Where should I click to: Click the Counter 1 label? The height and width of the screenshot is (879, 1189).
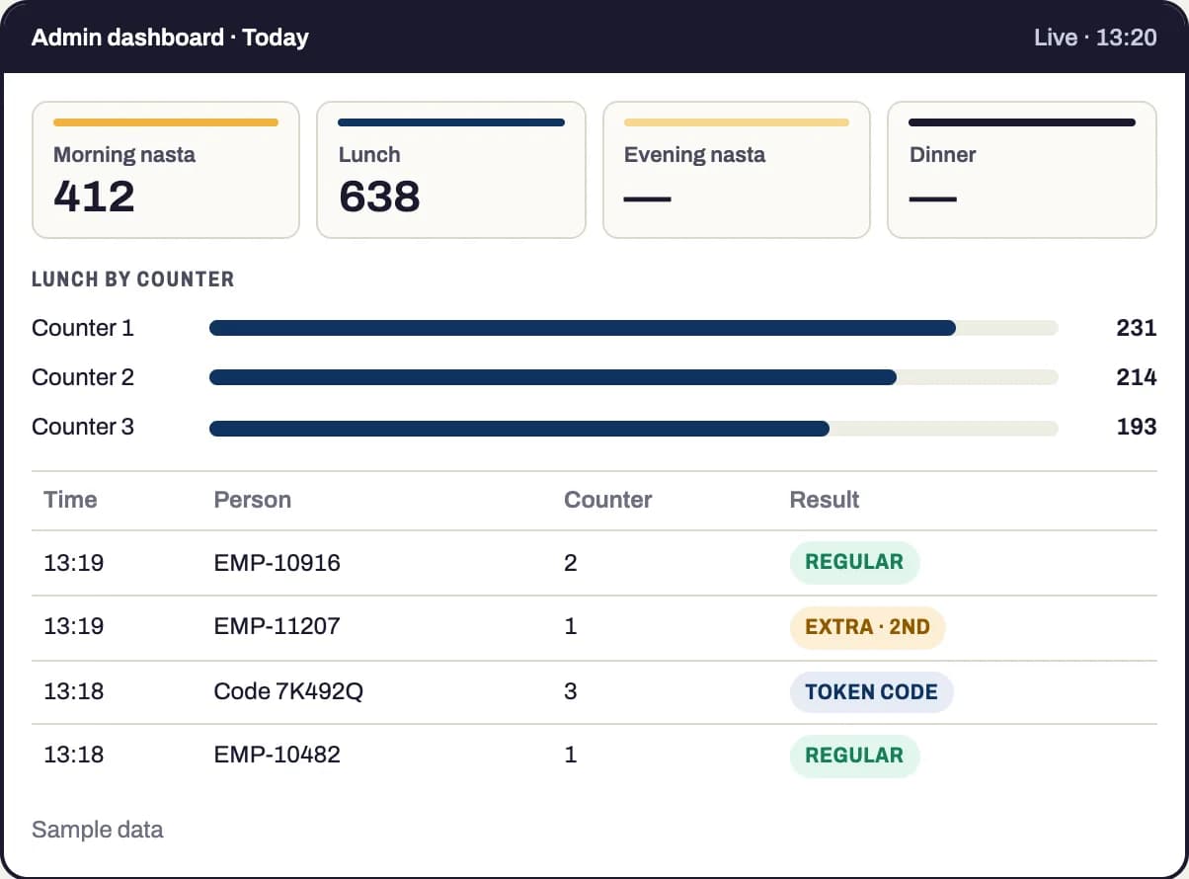tap(83, 328)
